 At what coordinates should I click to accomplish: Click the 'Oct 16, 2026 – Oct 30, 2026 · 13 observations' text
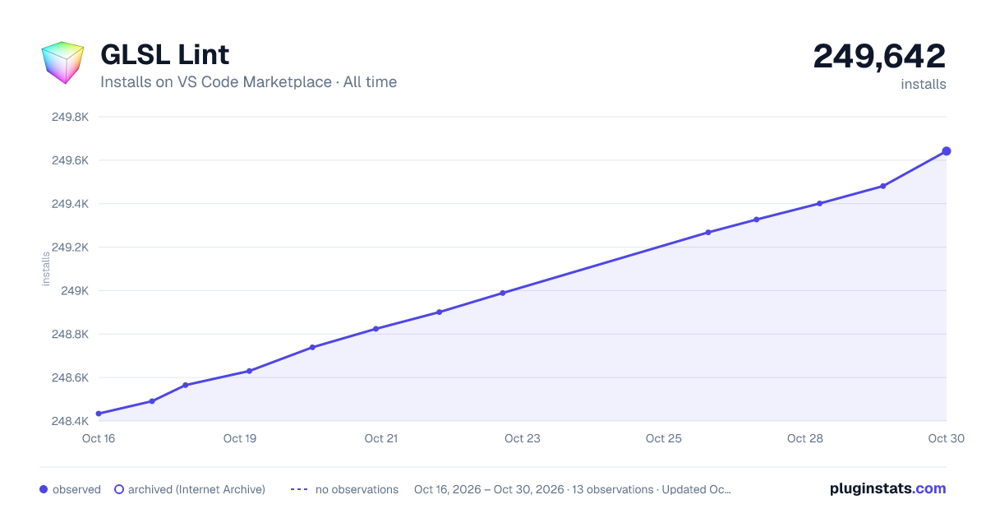click(x=534, y=489)
